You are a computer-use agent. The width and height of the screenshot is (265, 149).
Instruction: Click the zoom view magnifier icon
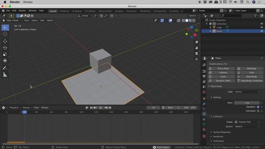(196, 42)
